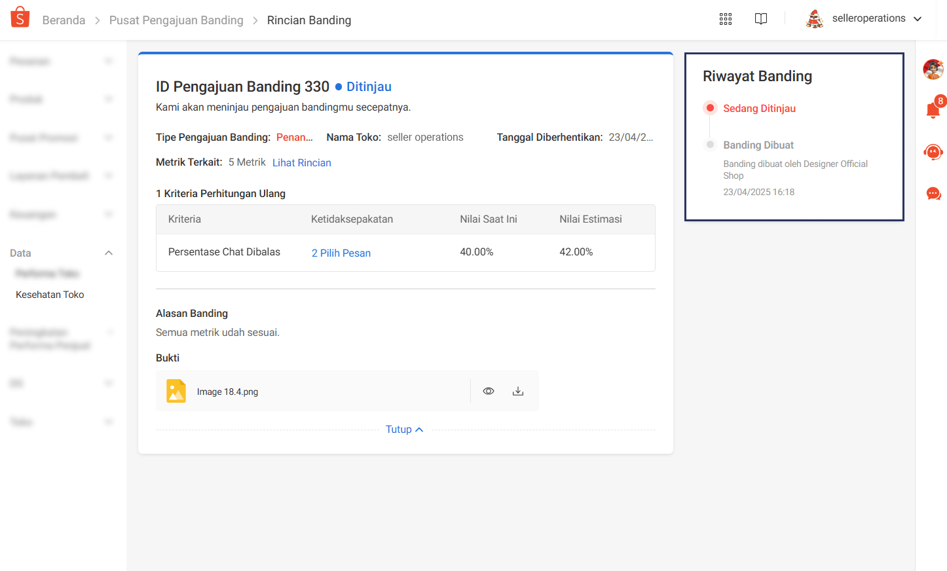Screen dimensions: 947x571
Task: Click the round profile avatar in right sidebar
Action: pyautogui.click(x=933, y=69)
